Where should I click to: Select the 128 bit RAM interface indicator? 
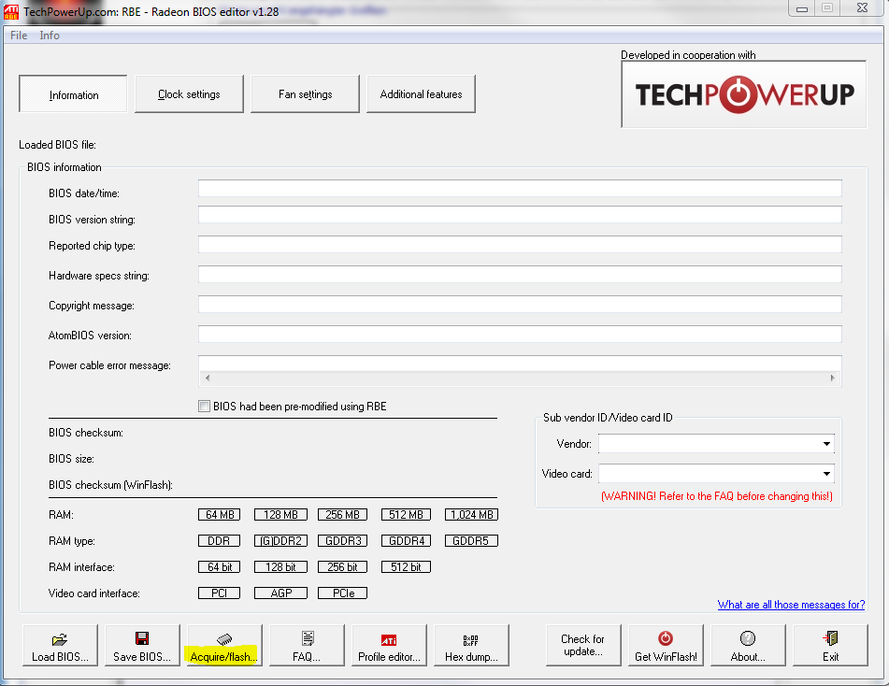coord(280,567)
